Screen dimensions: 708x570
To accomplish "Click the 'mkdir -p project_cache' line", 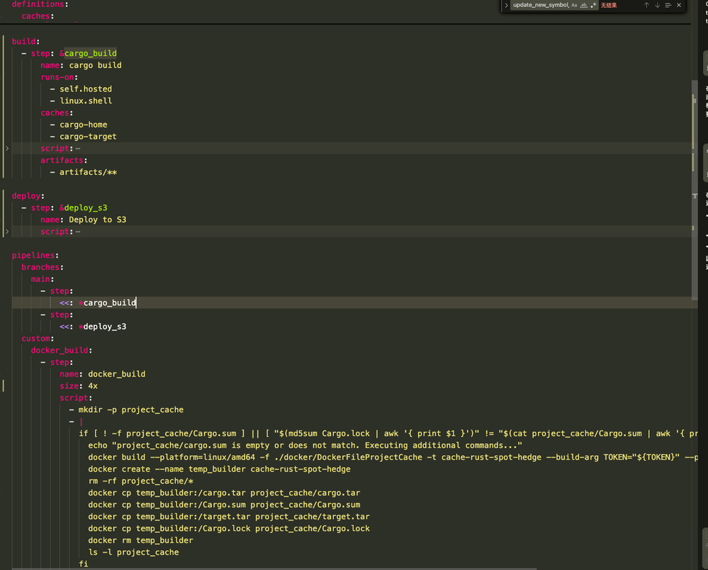I will pos(130,410).
